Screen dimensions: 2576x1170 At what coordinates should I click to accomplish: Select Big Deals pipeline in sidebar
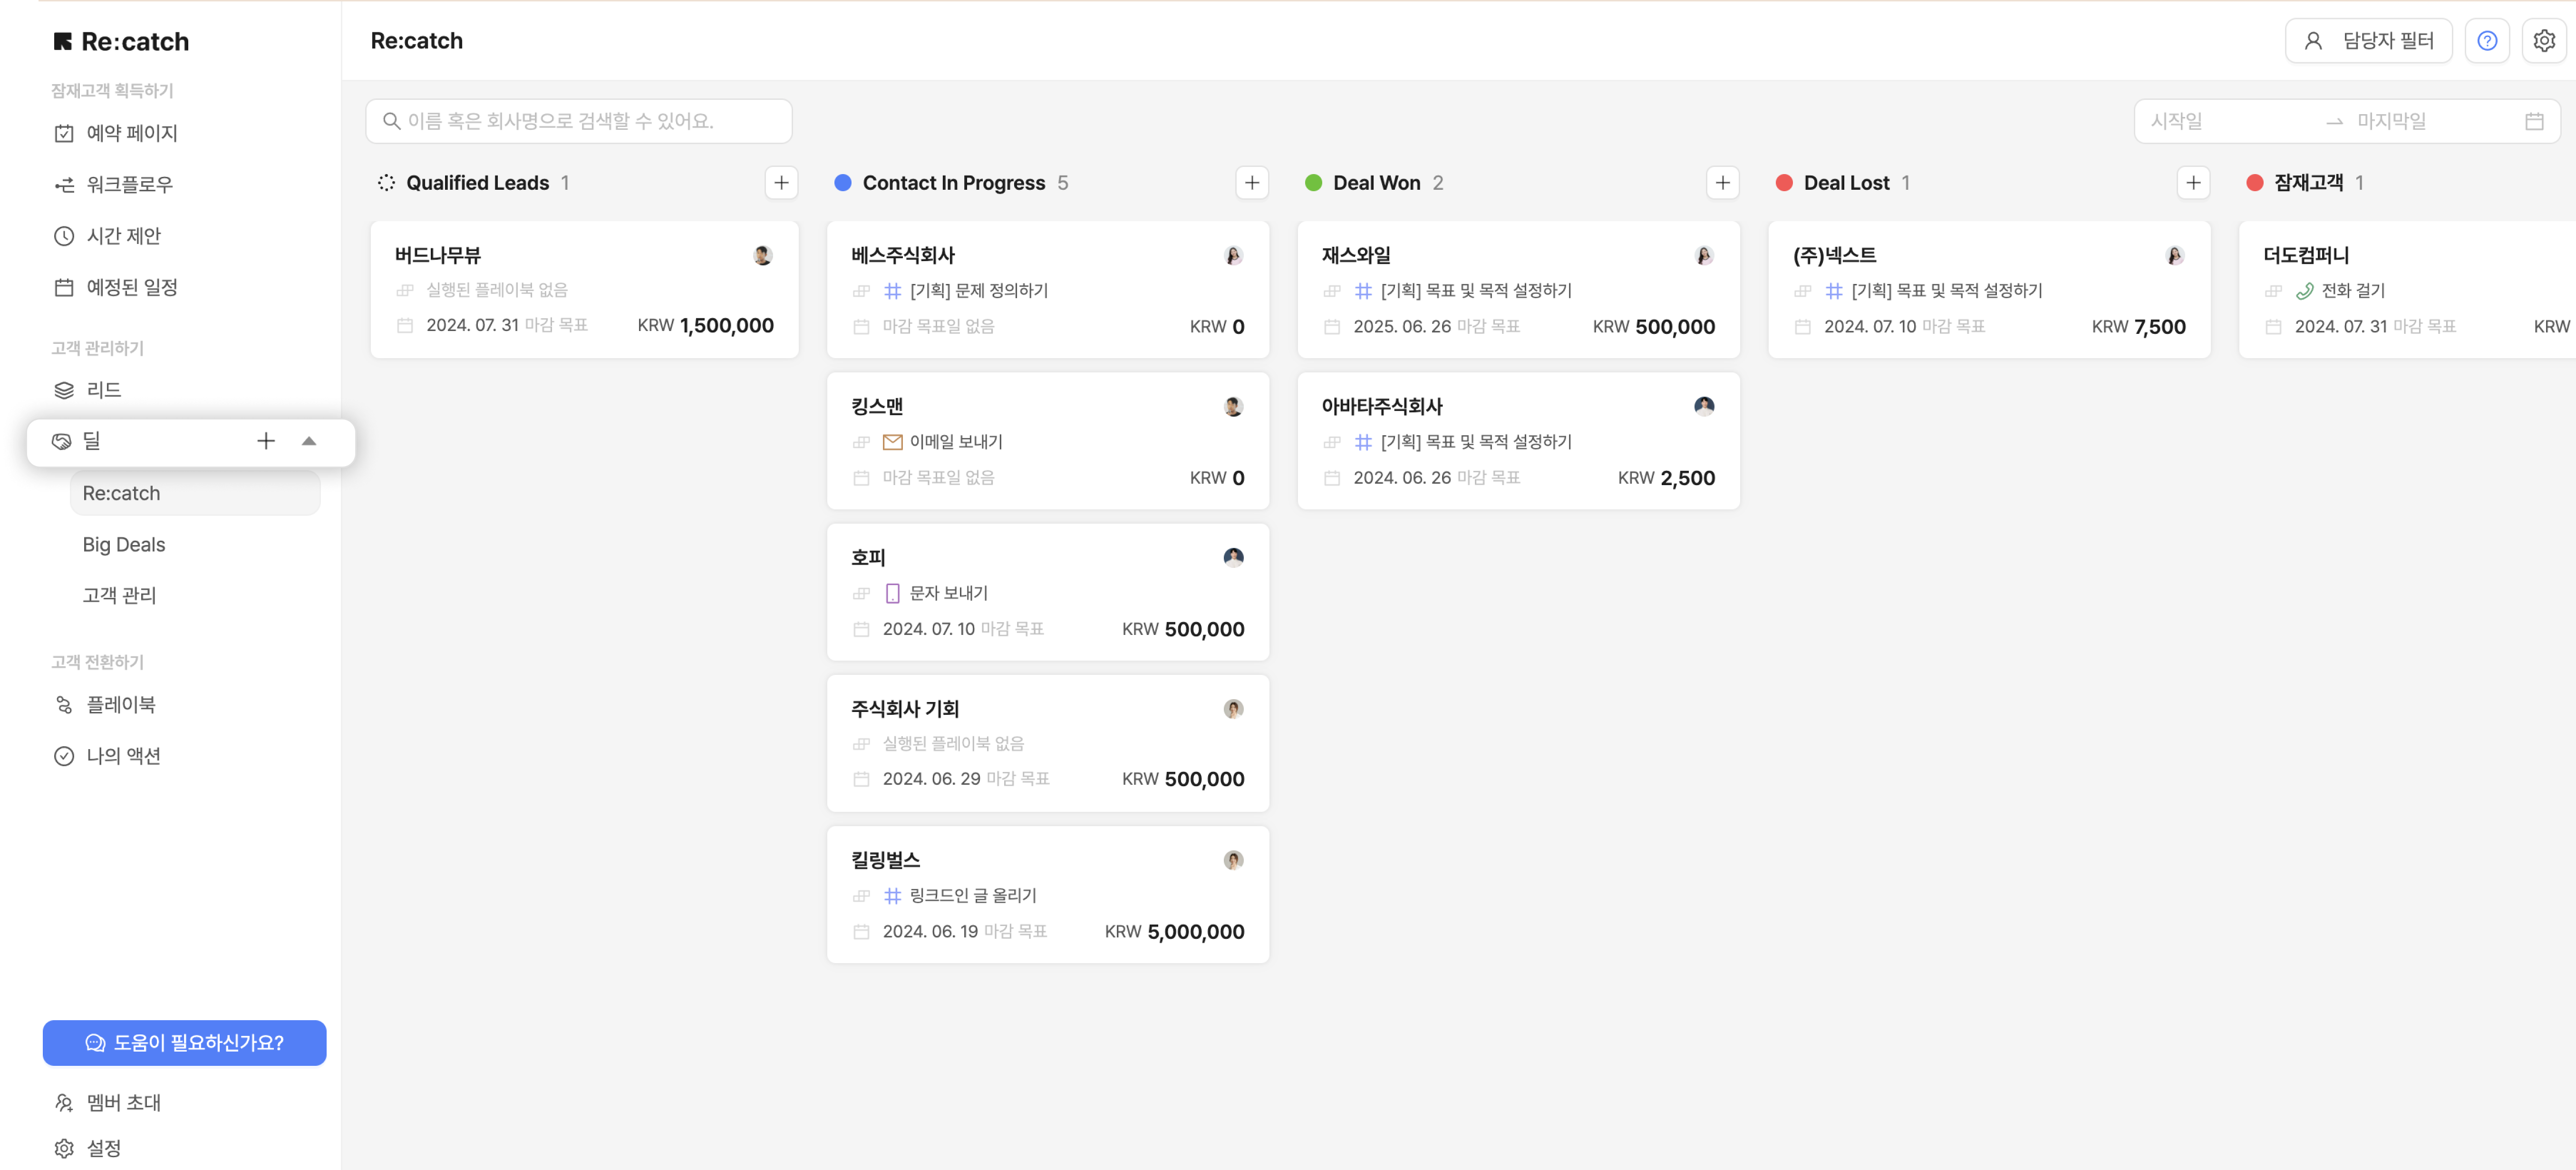124,545
